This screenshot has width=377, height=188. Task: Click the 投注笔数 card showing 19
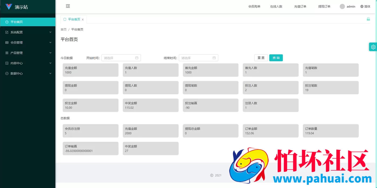pyautogui.click(x=331, y=88)
